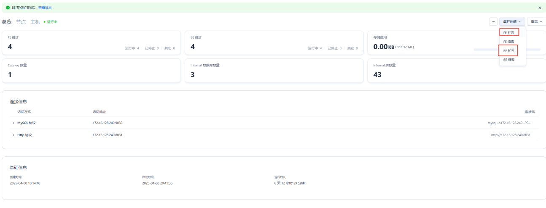The image size is (546, 208).
Task: Select the 总览 overview tab
Action: tap(7, 22)
